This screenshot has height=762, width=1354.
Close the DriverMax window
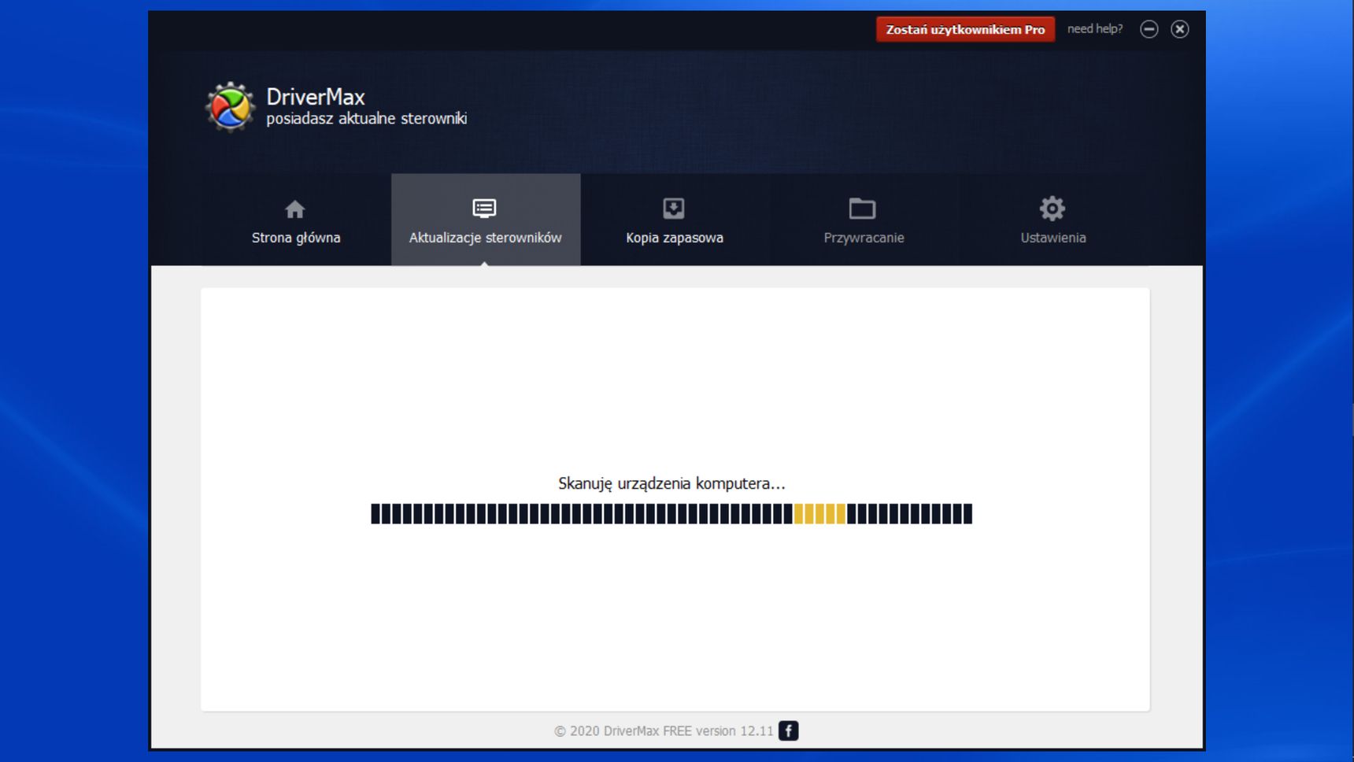pyautogui.click(x=1179, y=29)
